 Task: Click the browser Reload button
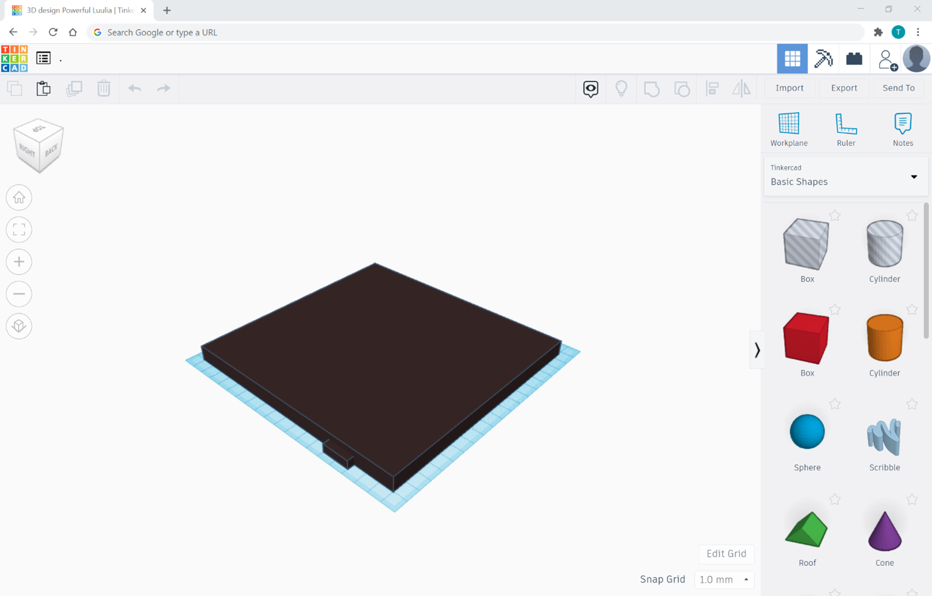click(53, 32)
